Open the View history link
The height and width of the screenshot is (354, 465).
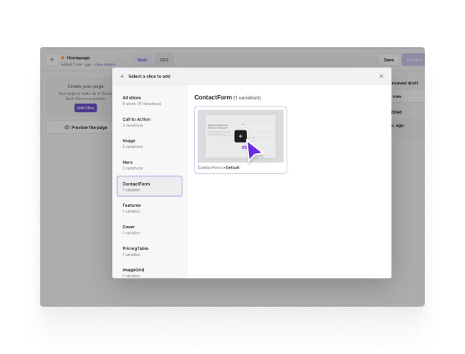[105, 64]
